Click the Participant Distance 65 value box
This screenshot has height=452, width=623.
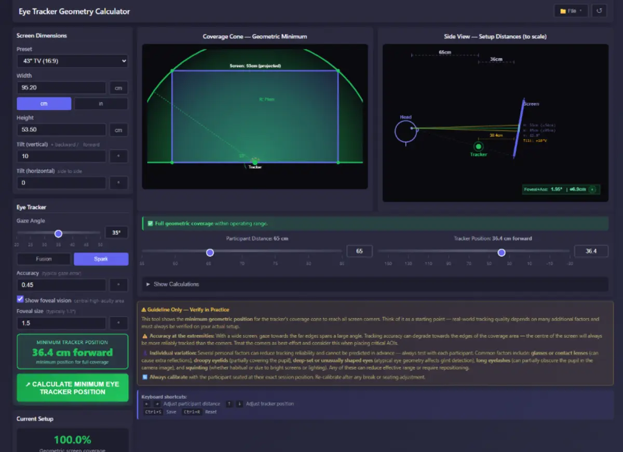[359, 251]
